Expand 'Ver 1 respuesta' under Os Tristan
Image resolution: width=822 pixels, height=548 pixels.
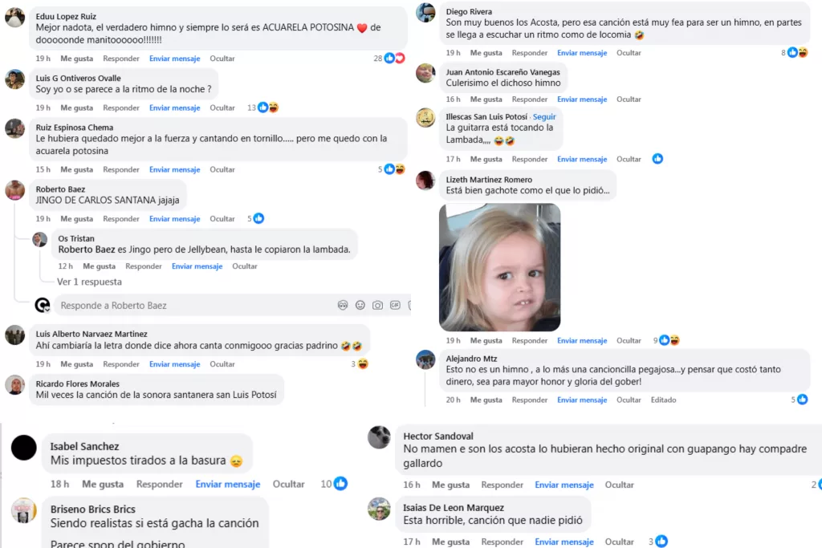[x=89, y=282]
